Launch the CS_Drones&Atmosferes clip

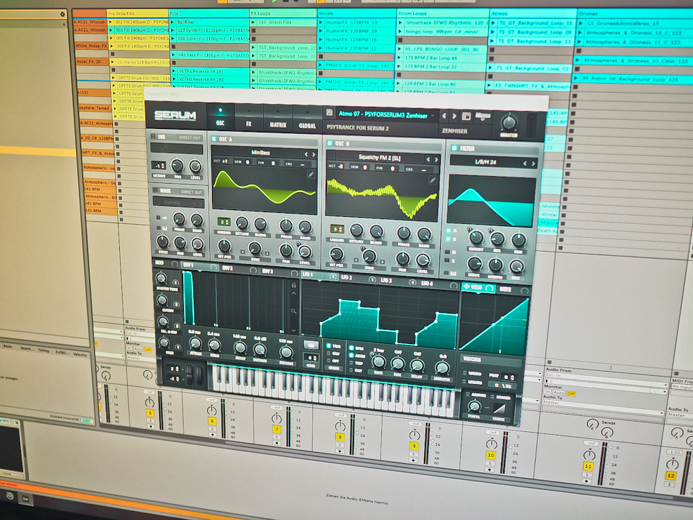tap(581, 23)
